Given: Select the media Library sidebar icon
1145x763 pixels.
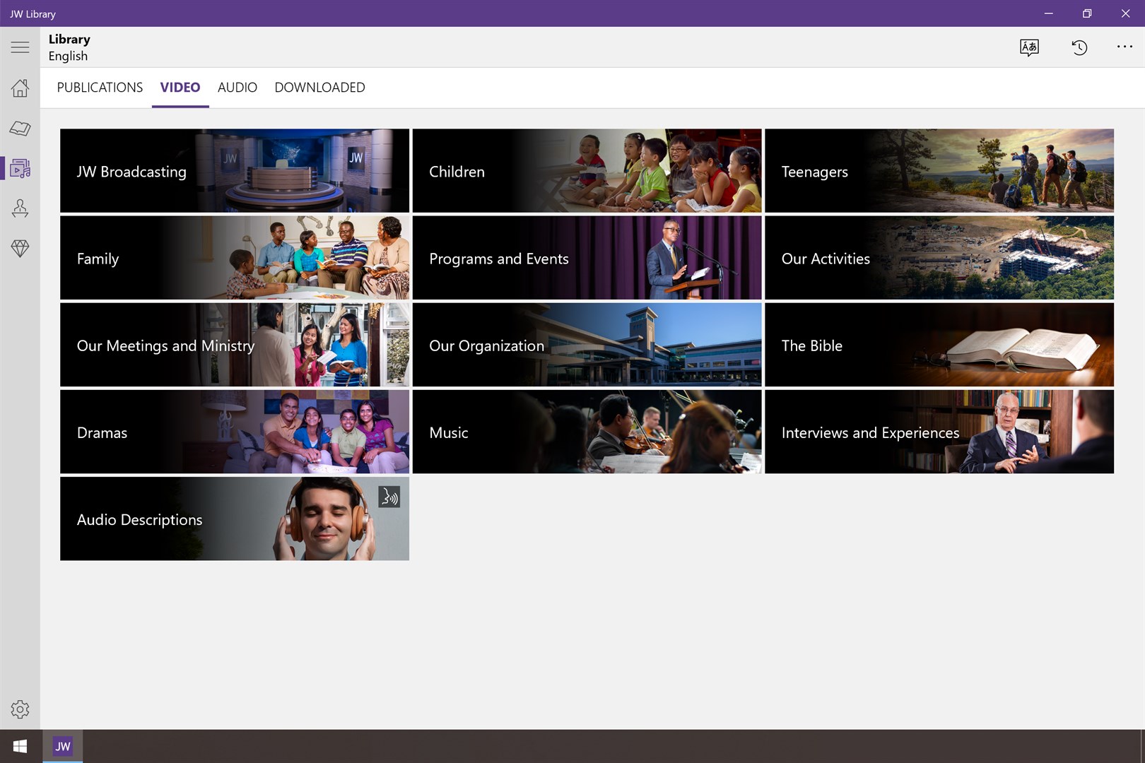Looking at the screenshot, I should pyautogui.click(x=20, y=168).
